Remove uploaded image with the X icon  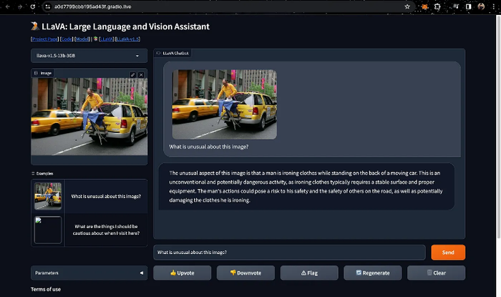pos(141,74)
